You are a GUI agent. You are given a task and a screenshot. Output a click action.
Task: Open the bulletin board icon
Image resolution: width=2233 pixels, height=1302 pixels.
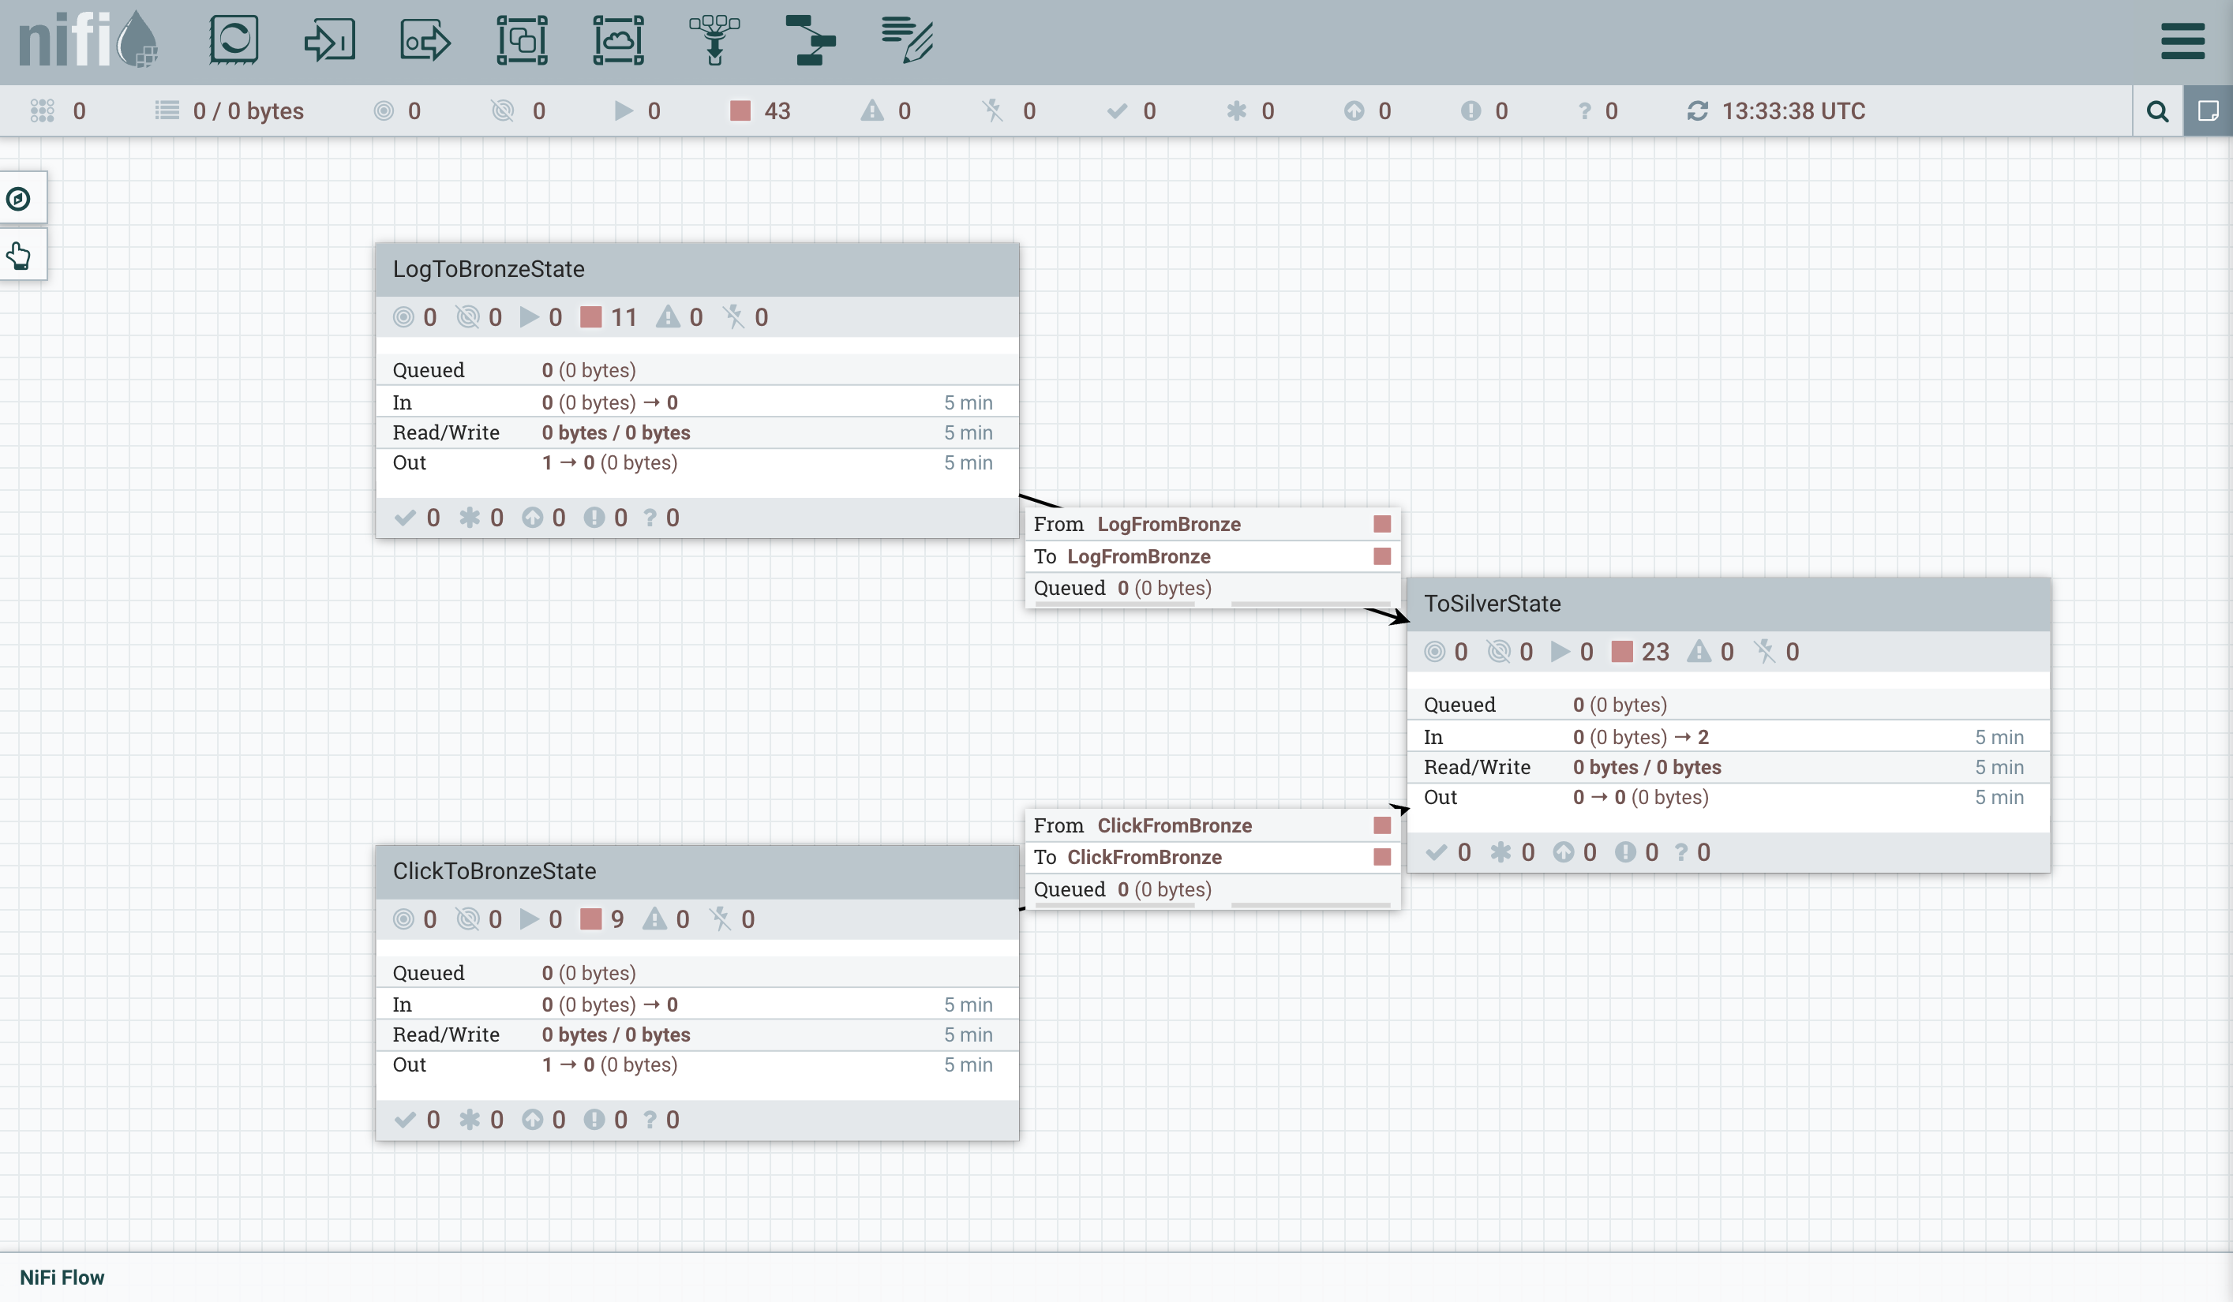click(x=2209, y=110)
